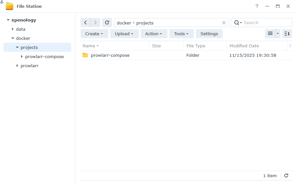Open the help question mark icon
Image resolution: width=297 pixels, height=184 pixels.
tap(257, 6)
